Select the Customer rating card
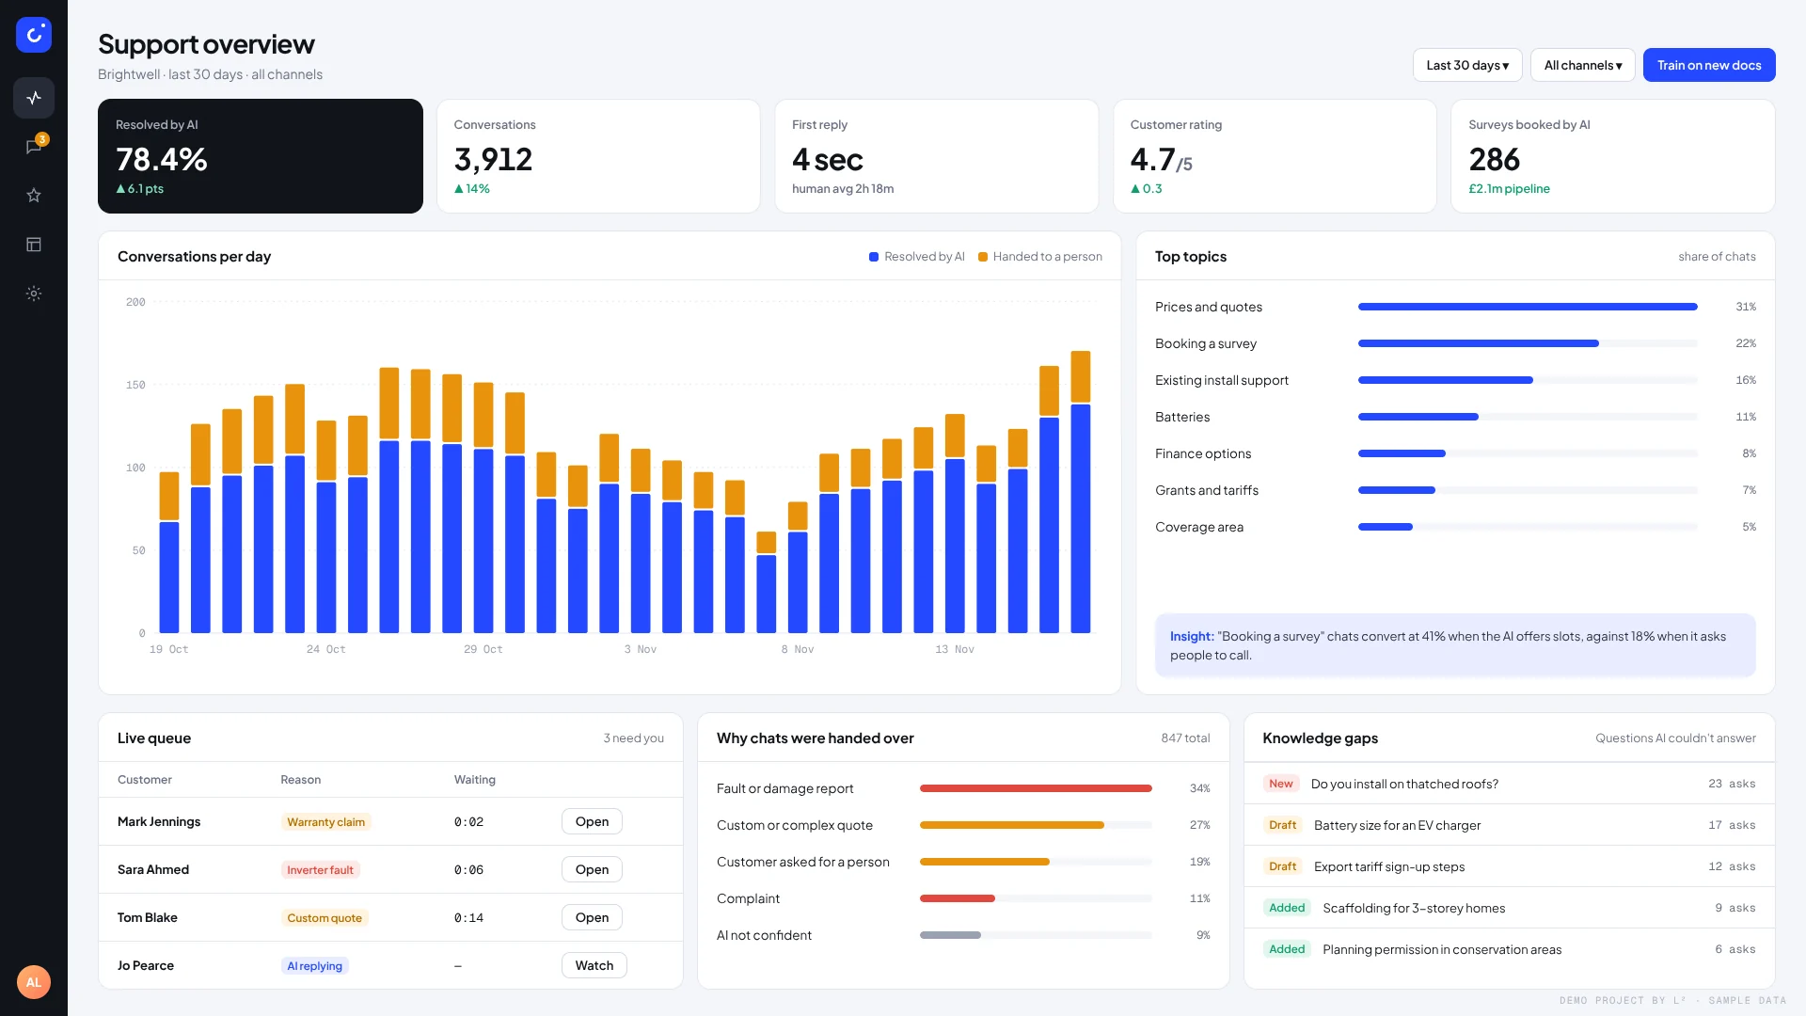This screenshot has height=1016, width=1806. 1275,156
